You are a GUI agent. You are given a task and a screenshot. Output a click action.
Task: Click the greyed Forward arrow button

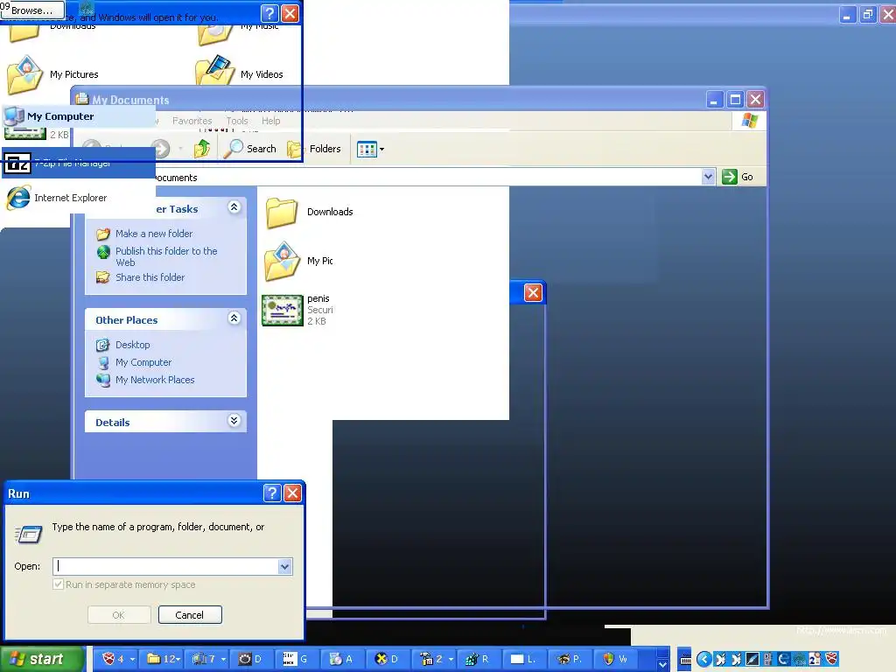[x=161, y=149]
